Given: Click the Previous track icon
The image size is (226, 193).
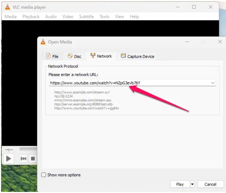Looking at the screenshot, I should [23, 159].
